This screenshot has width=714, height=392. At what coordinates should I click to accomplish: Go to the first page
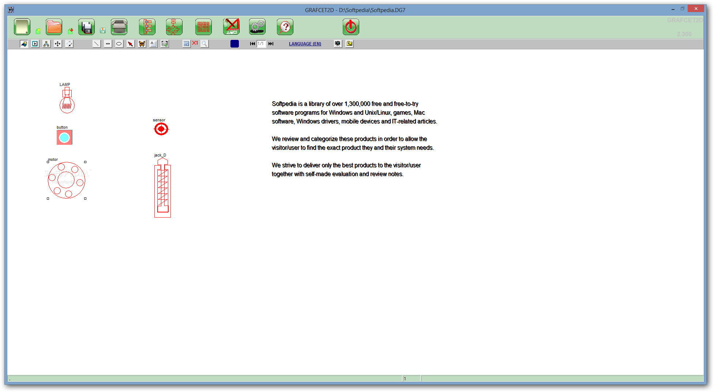[x=252, y=44]
